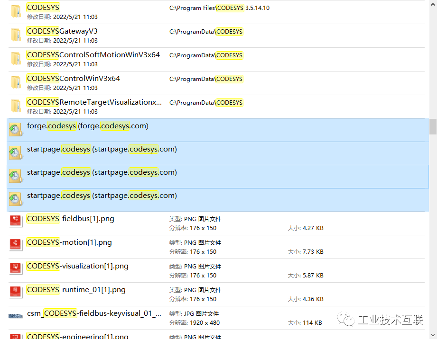This screenshot has height=339, width=437.
Task: Click the CODESYSControlWinV3x64 folder icon
Action: (16, 82)
